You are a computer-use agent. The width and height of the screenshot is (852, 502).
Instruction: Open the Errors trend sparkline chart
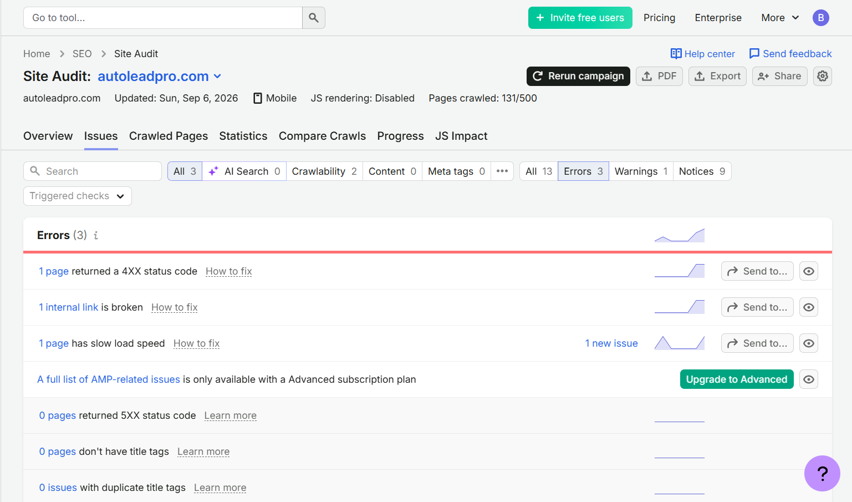pos(680,235)
